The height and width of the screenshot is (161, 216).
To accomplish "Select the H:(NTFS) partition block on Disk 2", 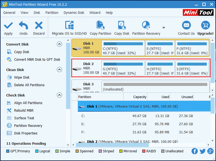I will click(160, 68).
